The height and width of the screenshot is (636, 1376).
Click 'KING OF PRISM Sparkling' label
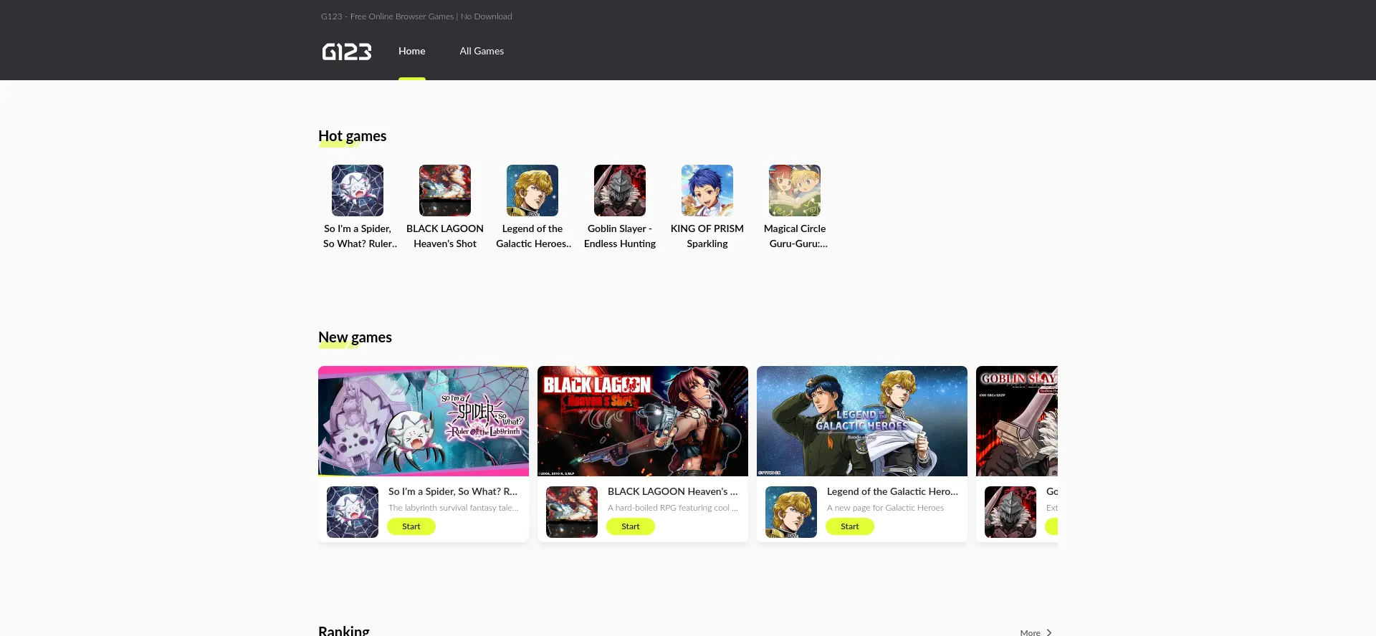tap(707, 236)
